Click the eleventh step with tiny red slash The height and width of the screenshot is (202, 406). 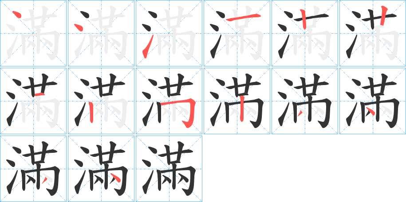(305, 101)
